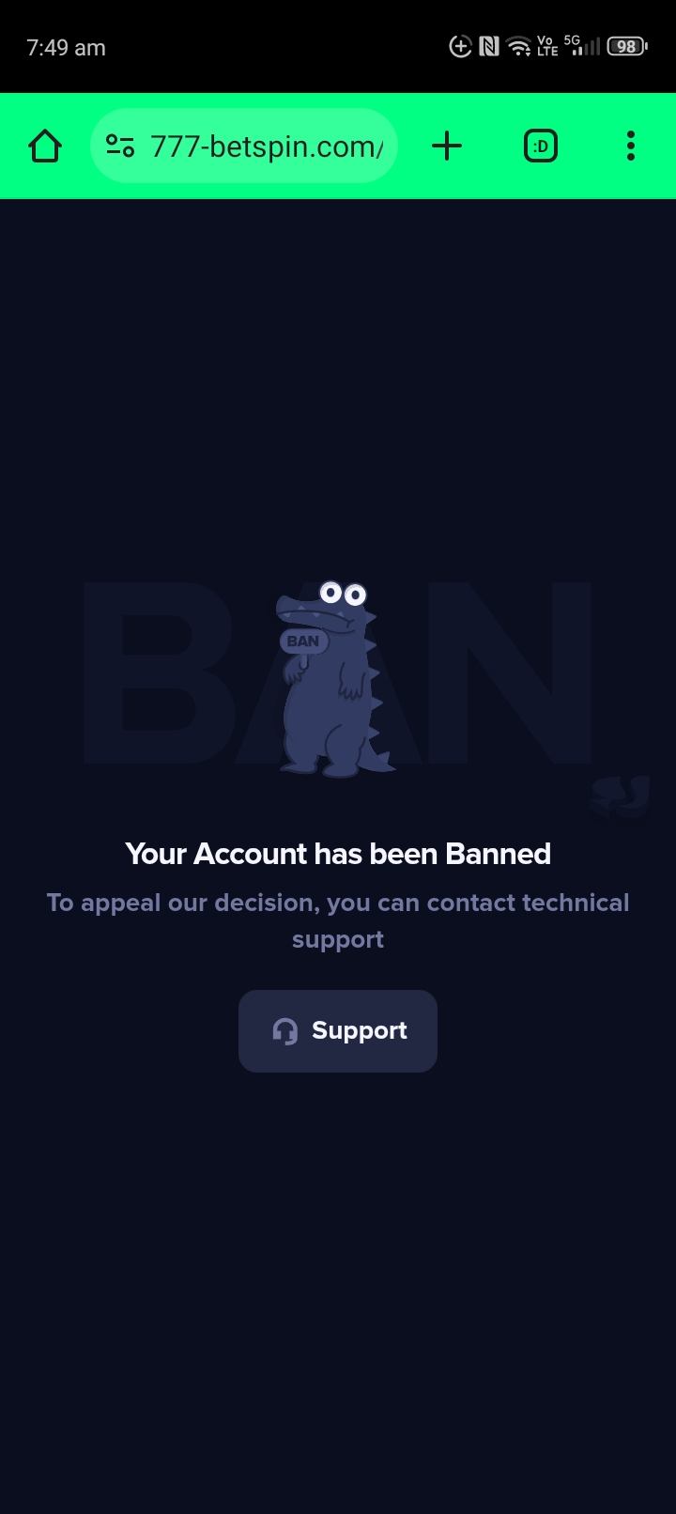
Task: Tap the 5G signal strength indicator
Action: (582, 45)
